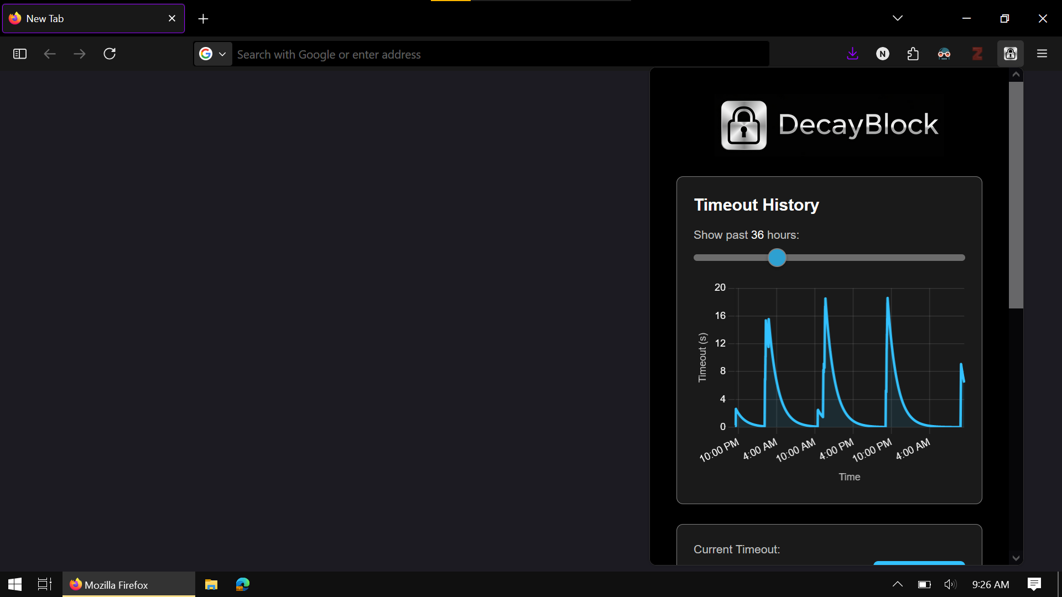Viewport: 1062px width, 597px height.
Task: Open the List all tabs chevron
Action: point(898,18)
